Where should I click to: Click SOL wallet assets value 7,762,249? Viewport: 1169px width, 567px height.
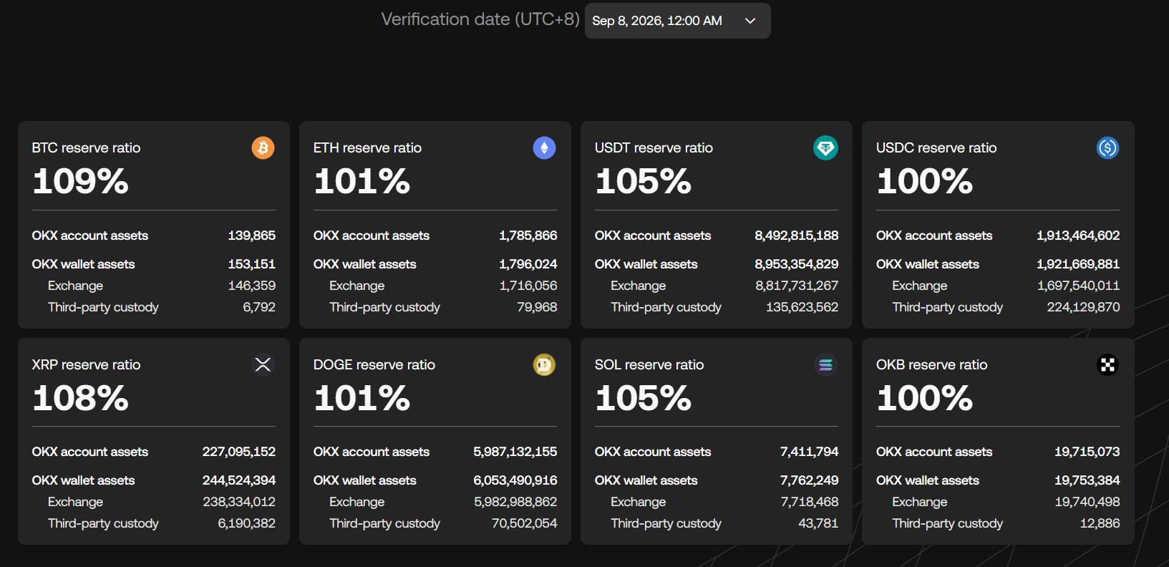click(810, 480)
